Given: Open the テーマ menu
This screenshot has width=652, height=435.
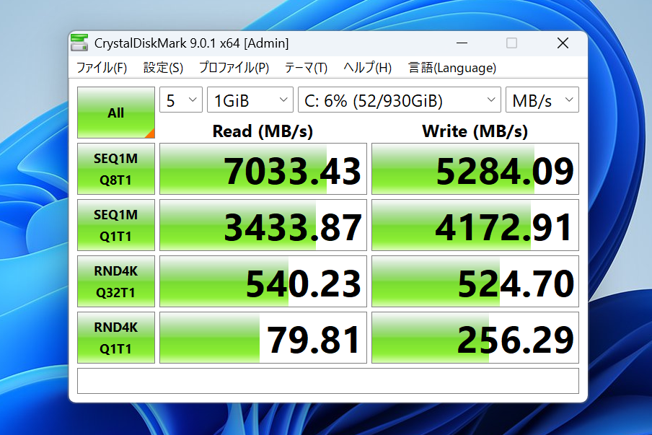Looking at the screenshot, I should pos(307,68).
